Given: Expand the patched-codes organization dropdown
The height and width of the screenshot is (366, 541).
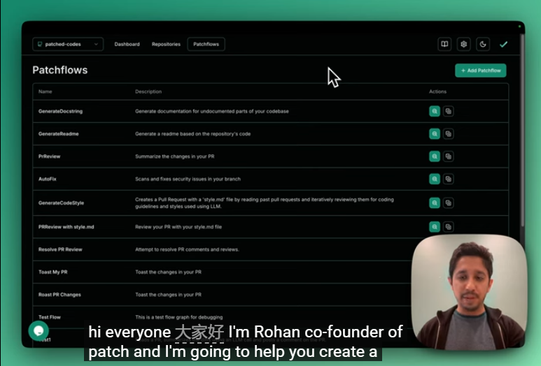Looking at the screenshot, I should [67, 44].
